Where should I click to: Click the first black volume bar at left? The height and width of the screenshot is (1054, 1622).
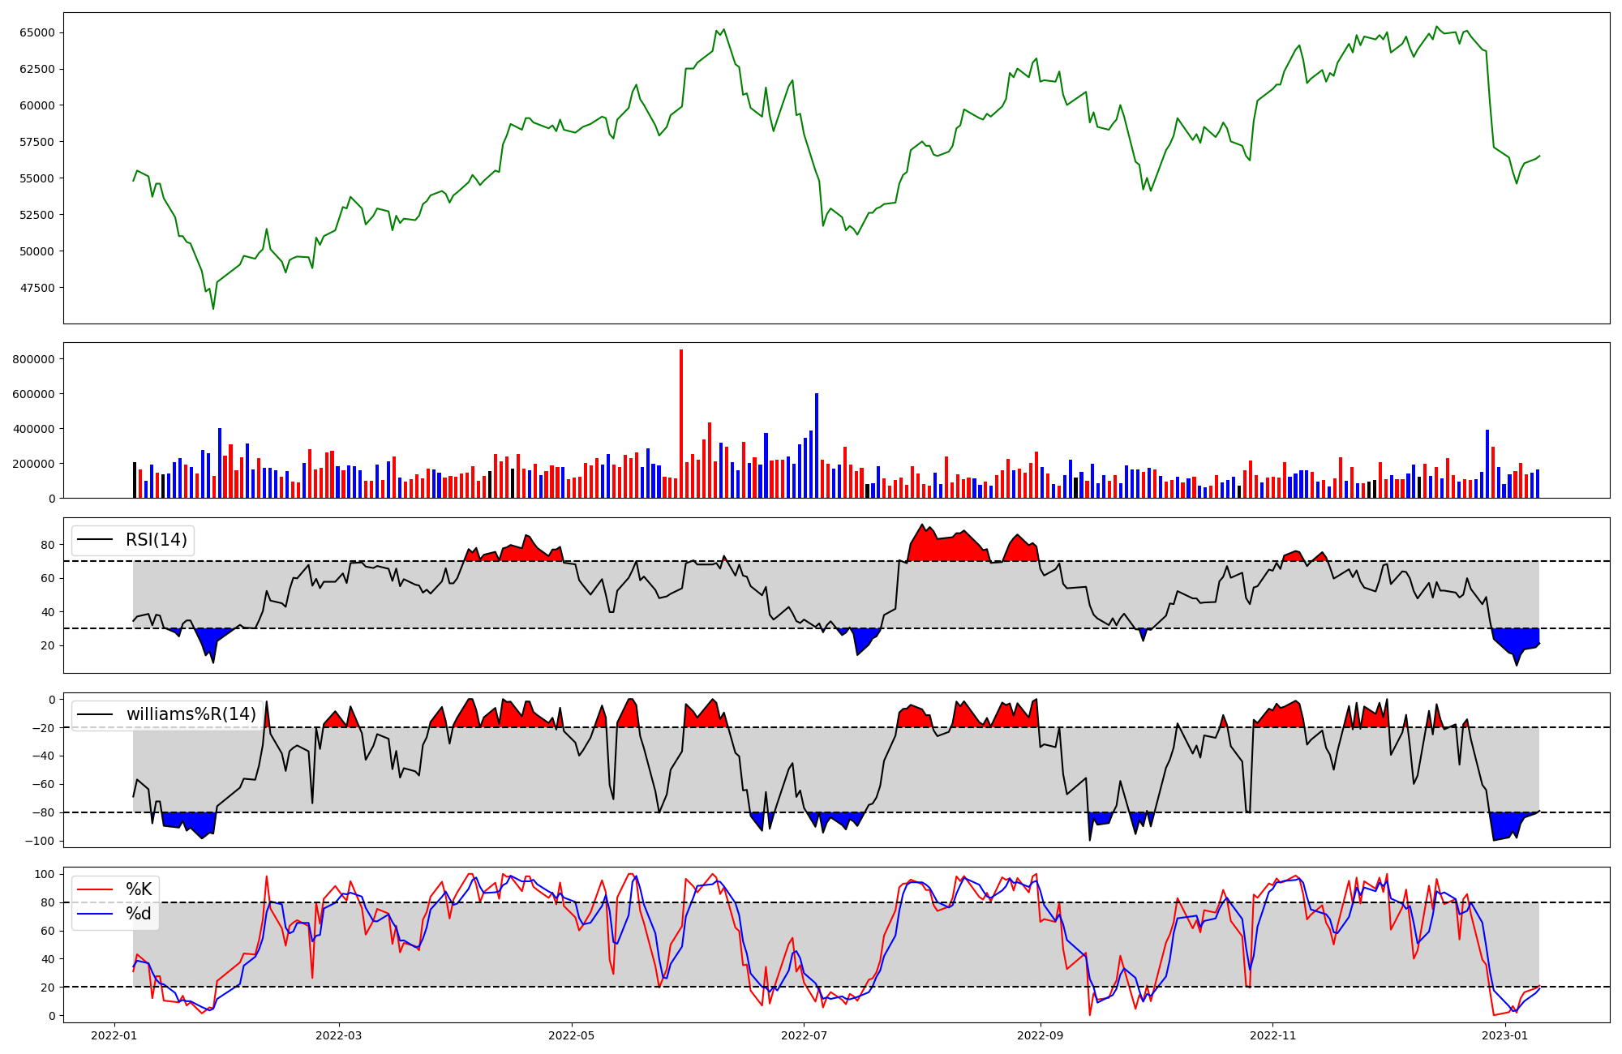coord(135,480)
